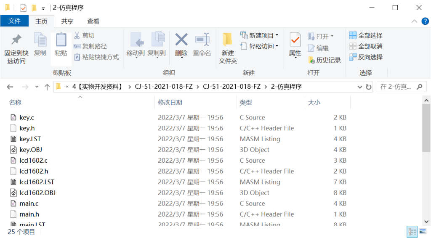The height and width of the screenshot is (238, 431).
Task: Go back with the left arrow
Action: click(10, 87)
